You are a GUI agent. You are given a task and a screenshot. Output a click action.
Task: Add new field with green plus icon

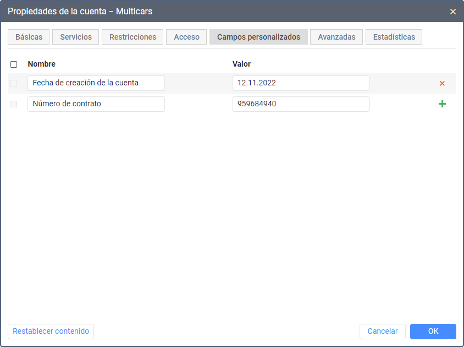coord(442,104)
